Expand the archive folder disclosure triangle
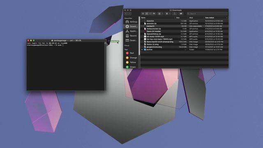This screenshot has width=263, height=148. [142, 50]
